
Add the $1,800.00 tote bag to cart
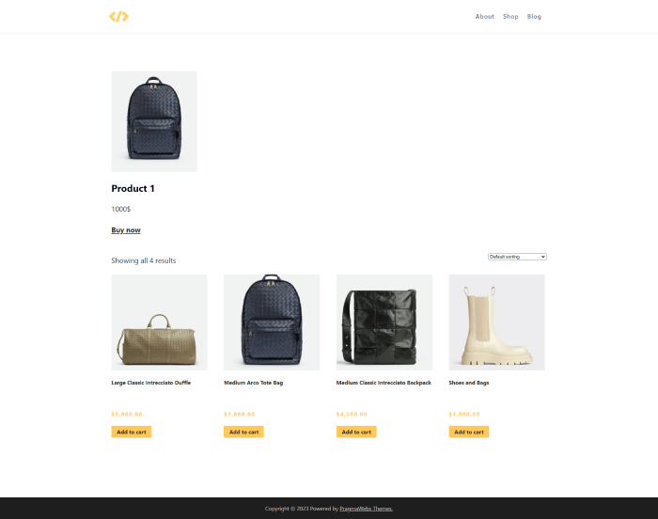[243, 432]
